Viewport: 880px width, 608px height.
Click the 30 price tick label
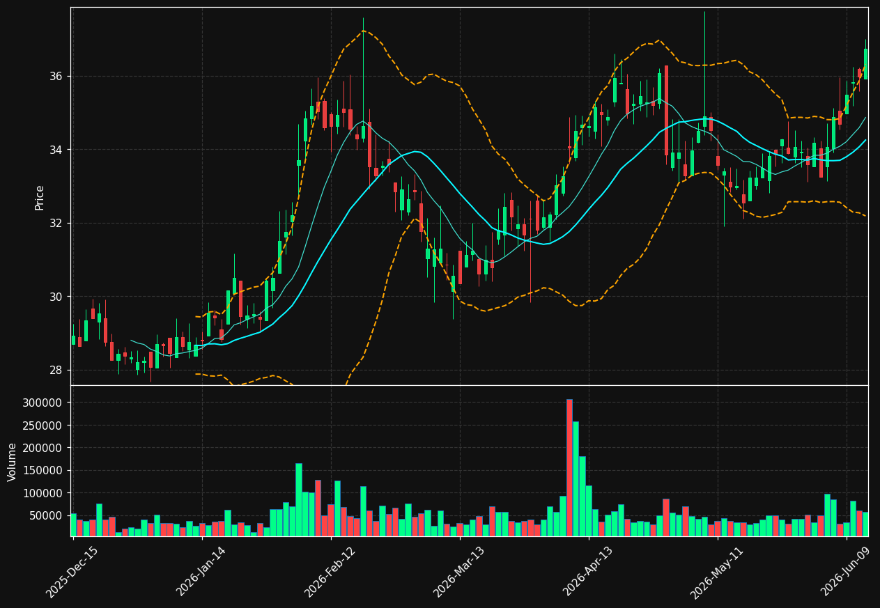[55, 297]
